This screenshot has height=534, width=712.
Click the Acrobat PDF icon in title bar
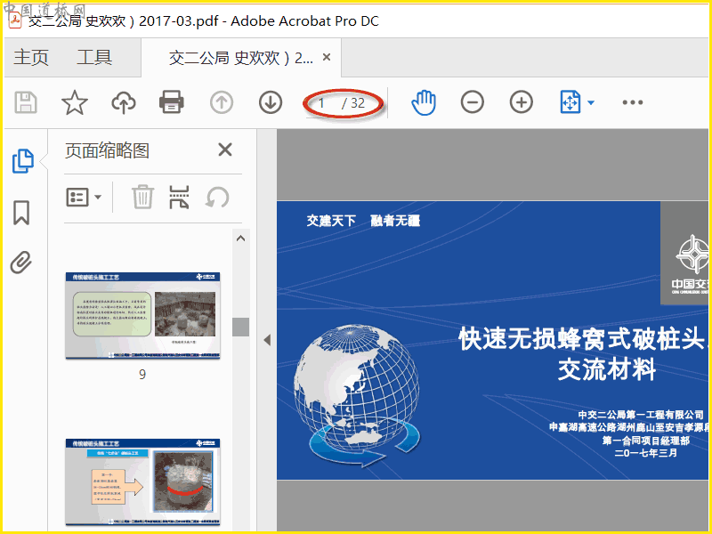[x=15, y=21]
